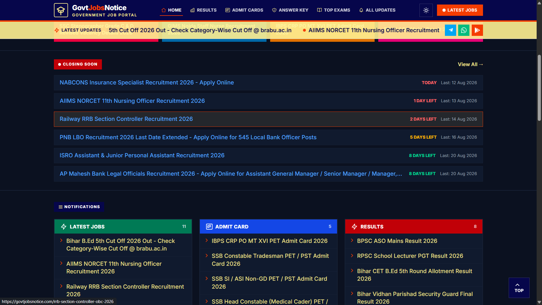The width and height of the screenshot is (542, 305).
Task: Click the GovtJobsNotice site title text
Action: tap(99, 8)
